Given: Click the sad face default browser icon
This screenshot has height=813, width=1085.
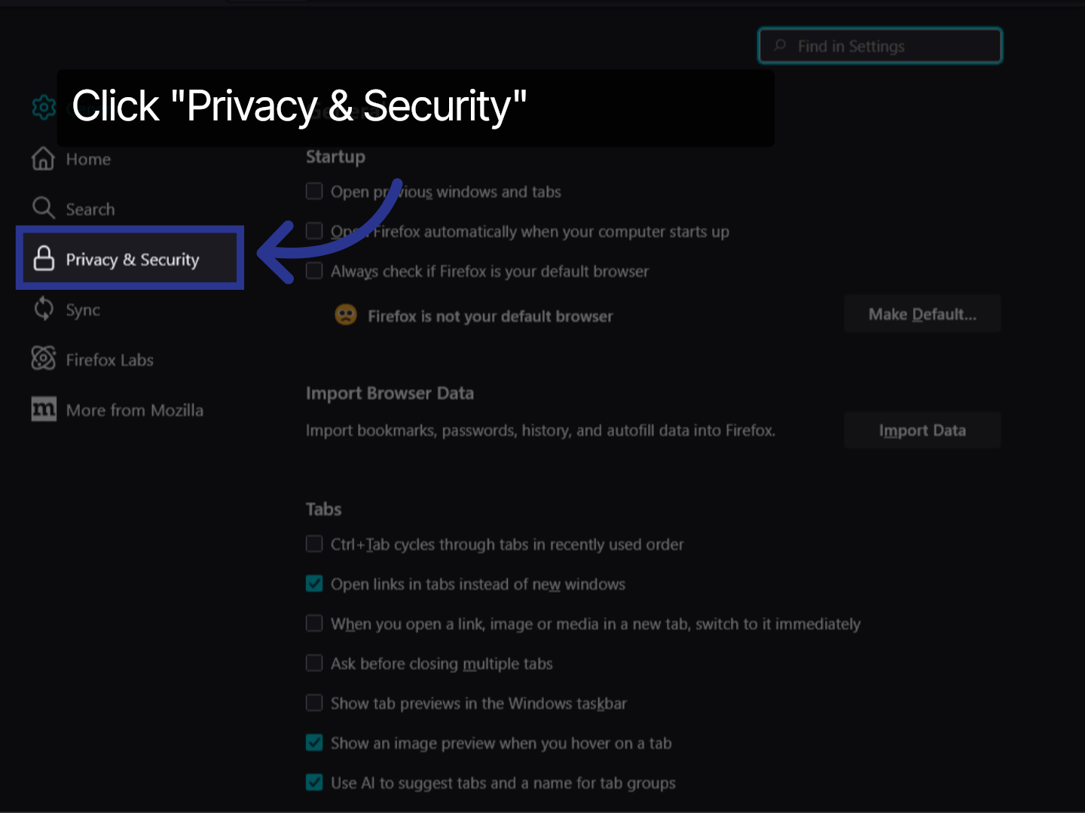Looking at the screenshot, I should click(345, 315).
